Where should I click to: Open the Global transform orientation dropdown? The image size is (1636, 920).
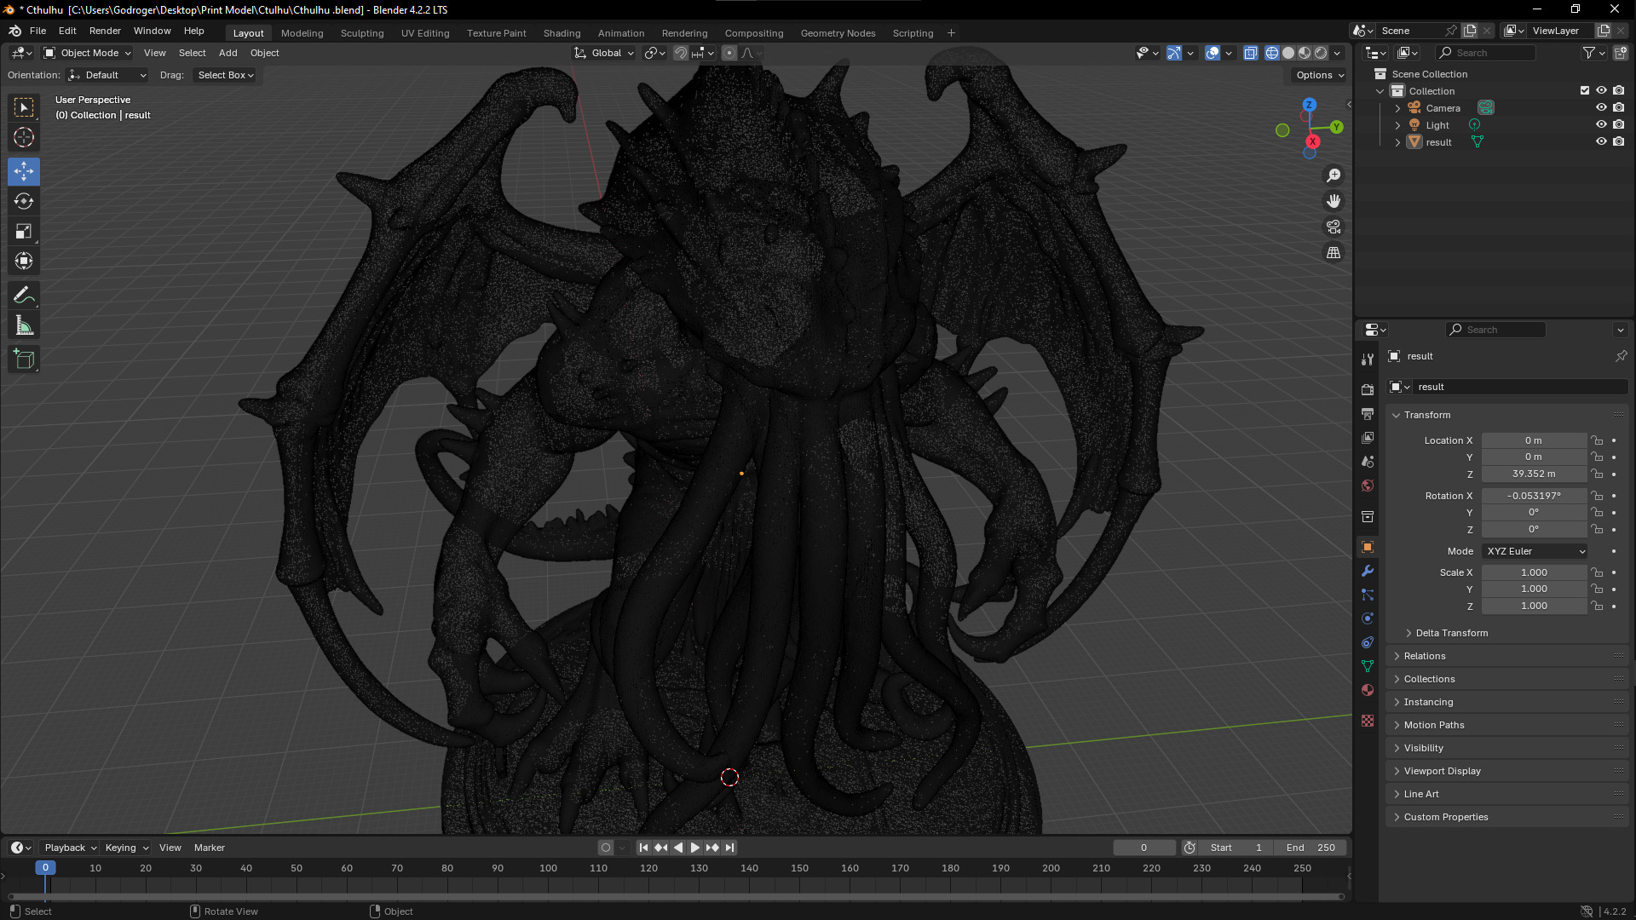(604, 53)
